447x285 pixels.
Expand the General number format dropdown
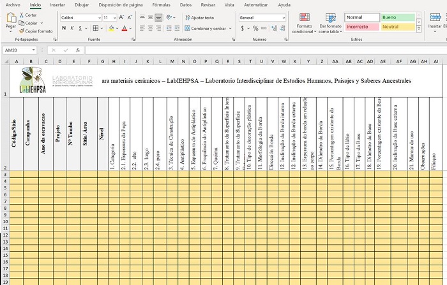283,18
